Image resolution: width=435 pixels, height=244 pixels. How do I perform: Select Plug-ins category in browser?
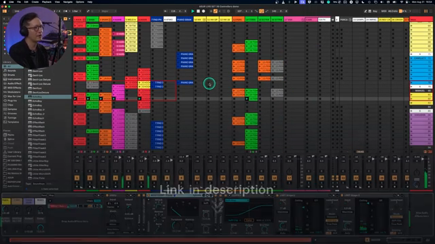click(12, 101)
